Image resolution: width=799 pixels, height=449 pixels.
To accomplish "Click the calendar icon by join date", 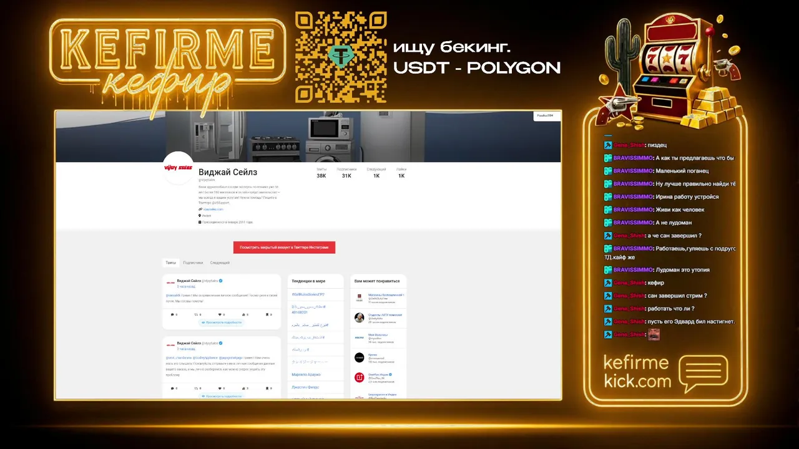I will pos(200,221).
